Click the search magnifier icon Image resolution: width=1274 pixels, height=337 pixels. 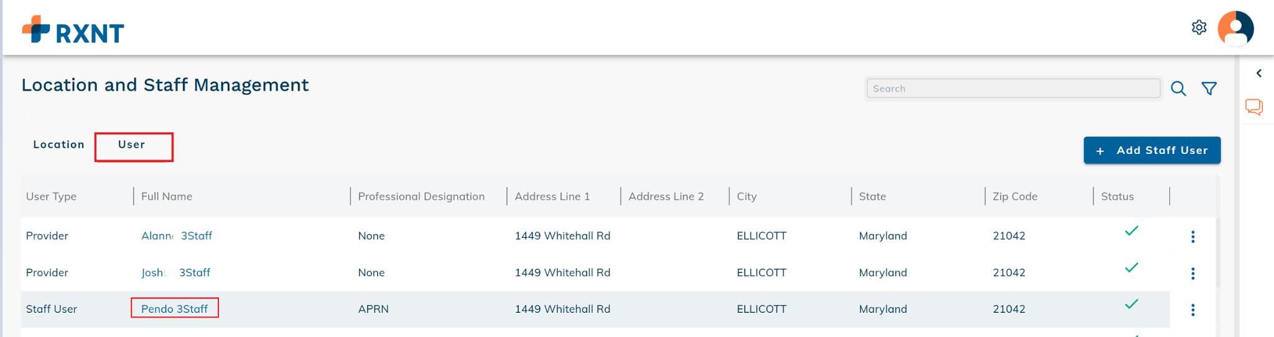tap(1178, 89)
